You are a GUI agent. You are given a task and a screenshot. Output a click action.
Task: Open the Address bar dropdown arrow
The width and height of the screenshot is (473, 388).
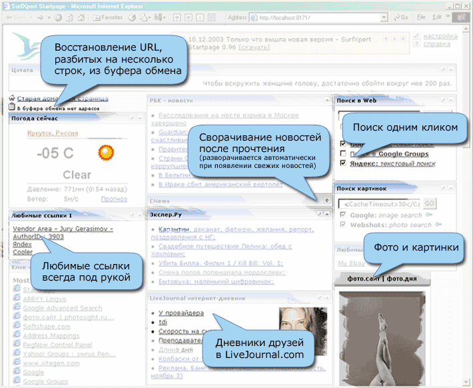pos(384,18)
